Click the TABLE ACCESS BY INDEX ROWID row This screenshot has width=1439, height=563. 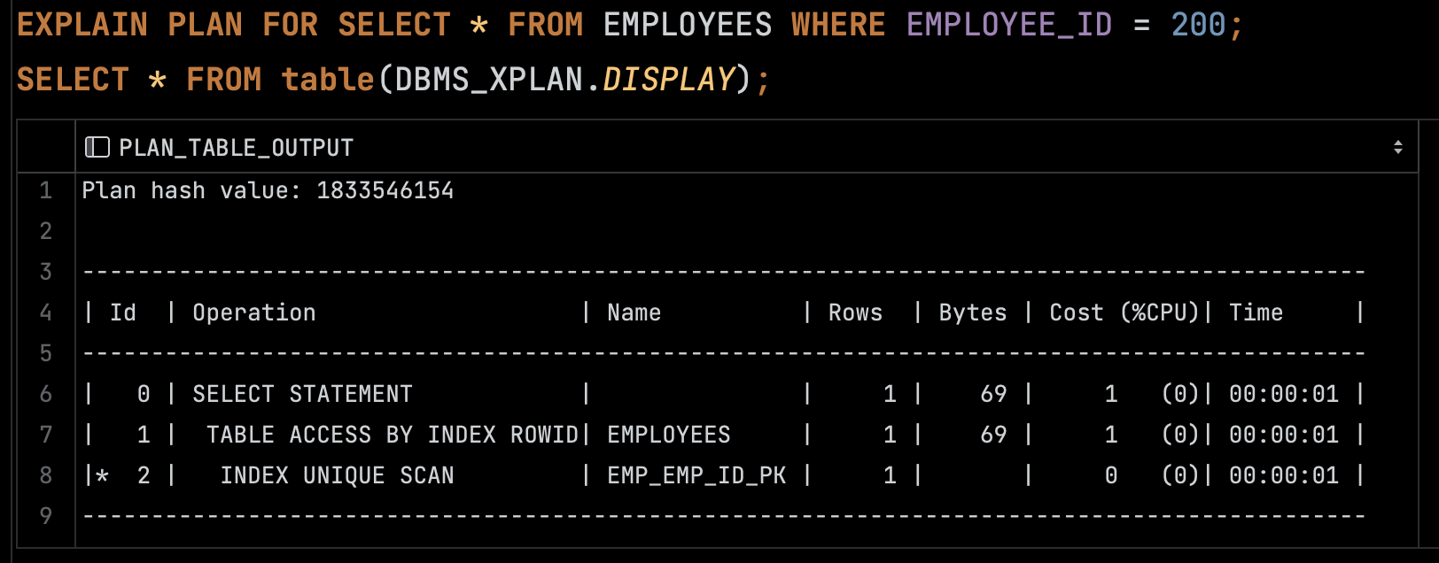coord(746,435)
